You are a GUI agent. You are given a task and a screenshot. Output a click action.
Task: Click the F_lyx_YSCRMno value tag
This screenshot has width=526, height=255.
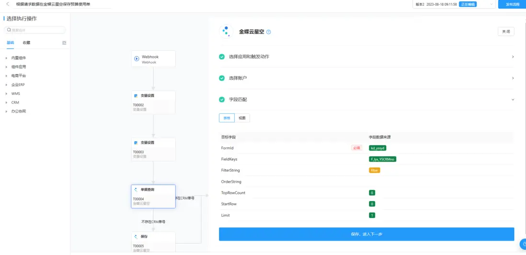[382, 159]
